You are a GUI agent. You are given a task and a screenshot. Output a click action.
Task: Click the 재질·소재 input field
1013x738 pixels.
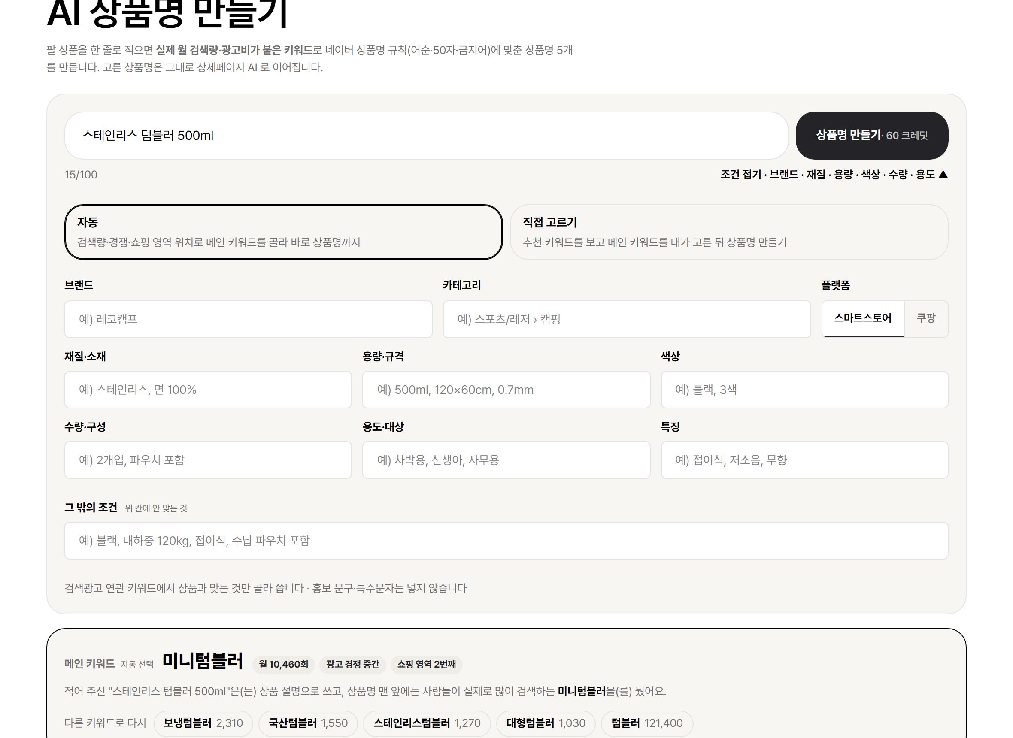[x=208, y=390]
